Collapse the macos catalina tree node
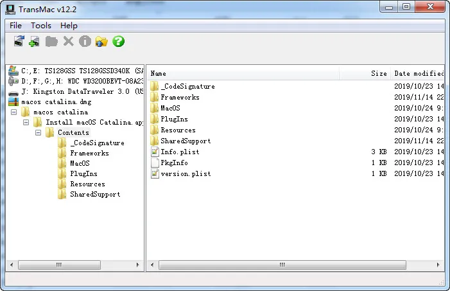Screen dimensions: 450x291 coord(13,112)
